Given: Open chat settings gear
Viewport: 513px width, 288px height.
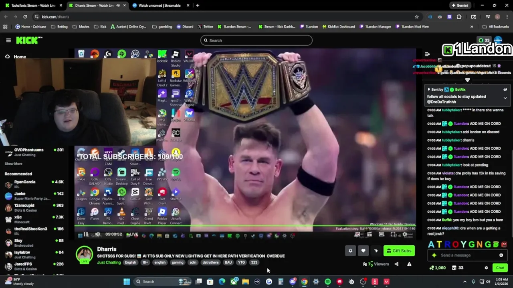Looking at the screenshot, I should 486,268.
